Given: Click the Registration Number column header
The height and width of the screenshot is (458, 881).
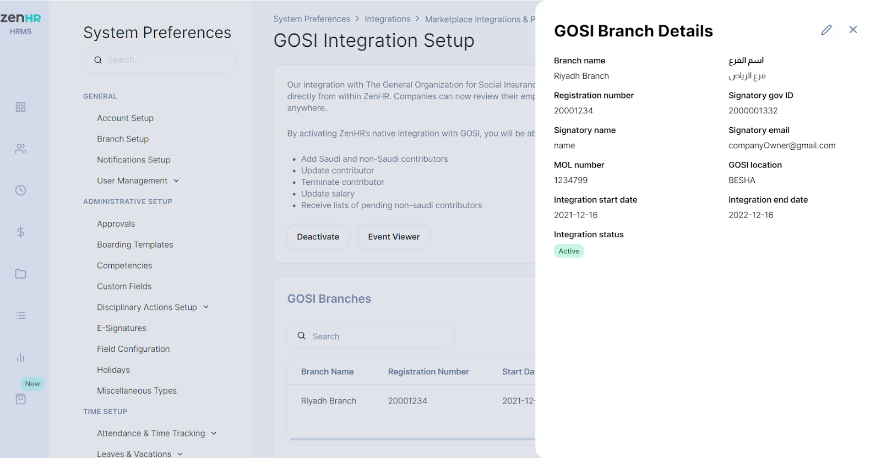Looking at the screenshot, I should click(x=428, y=372).
